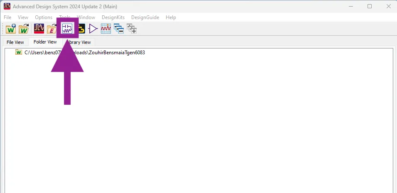Open a new layout window
The height and width of the screenshot is (193, 397).
pyautogui.click(x=81, y=29)
